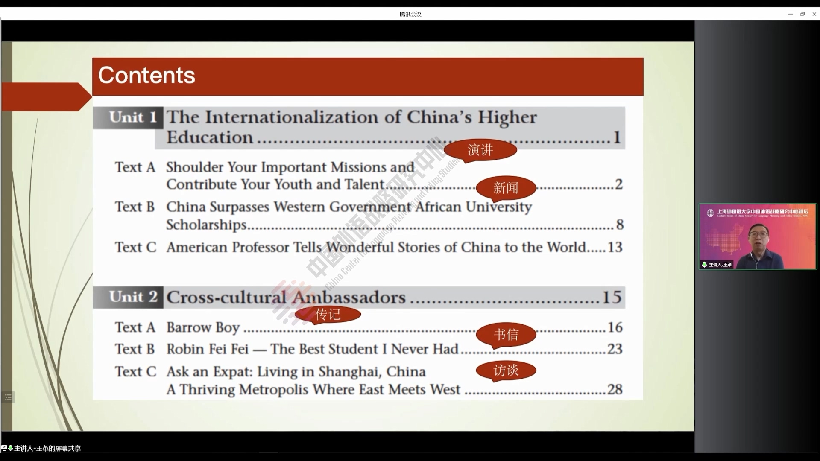Click the 主讲人-王革的屏幕共享 sharing label
Image resolution: width=820 pixels, height=461 pixels.
click(x=47, y=448)
